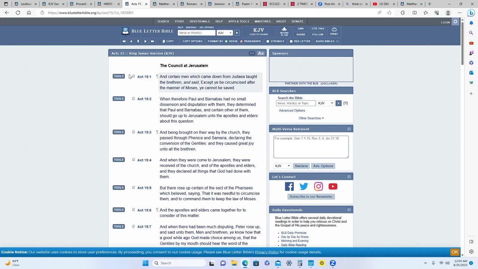Open the Devotionals menu
Image resolution: width=478 pixels, height=269 pixels.
coord(199,21)
